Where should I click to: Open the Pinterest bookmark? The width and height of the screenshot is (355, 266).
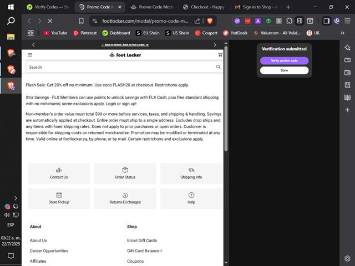point(85,33)
